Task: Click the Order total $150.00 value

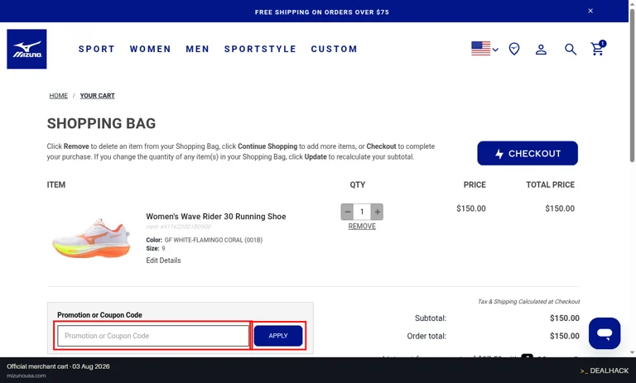Action: click(x=565, y=336)
